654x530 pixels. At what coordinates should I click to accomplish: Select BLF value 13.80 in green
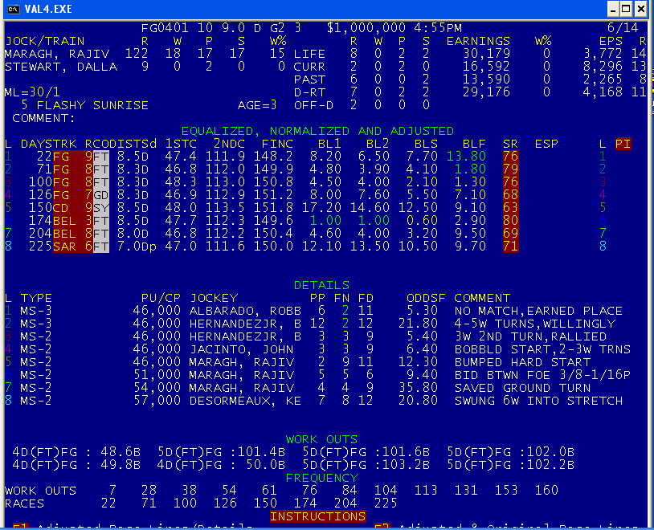466,157
